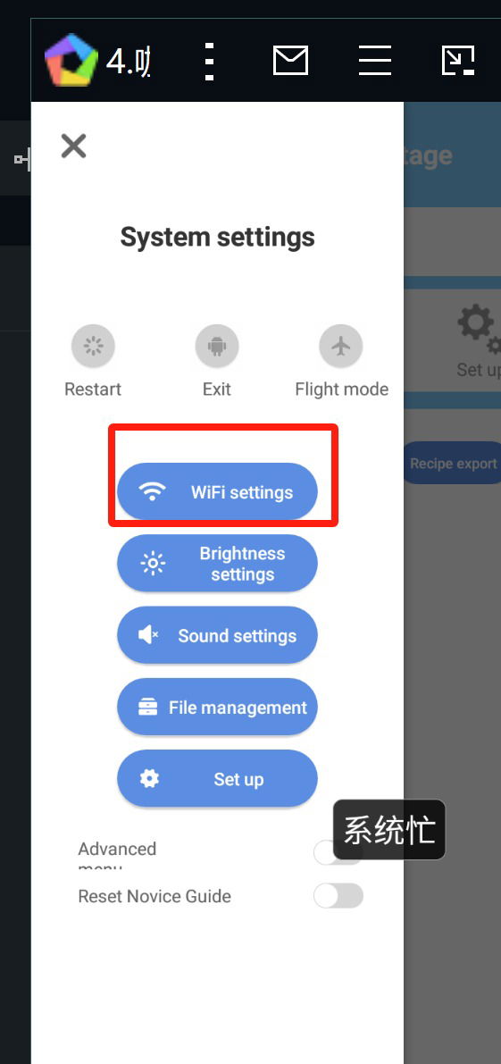This screenshot has height=1064, width=501.
Task: Tap the Restart icon
Action: pyautogui.click(x=93, y=346)
